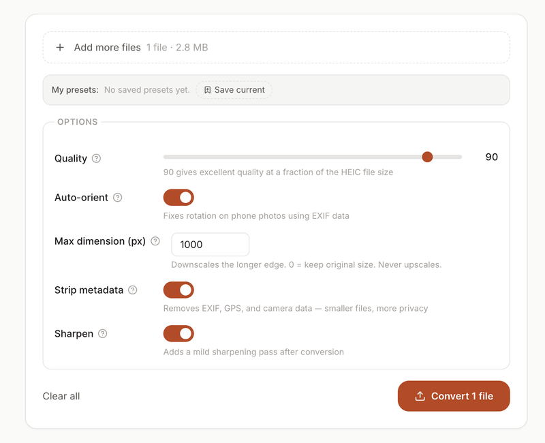Click the plus icon beside Add more files

click(60, 47)
